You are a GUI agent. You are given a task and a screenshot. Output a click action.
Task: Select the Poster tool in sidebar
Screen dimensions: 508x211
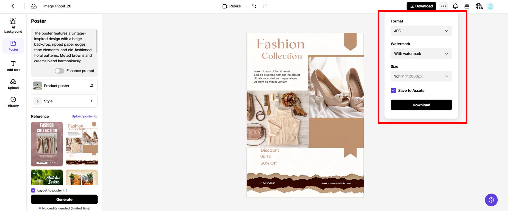(x=13, y=46)
